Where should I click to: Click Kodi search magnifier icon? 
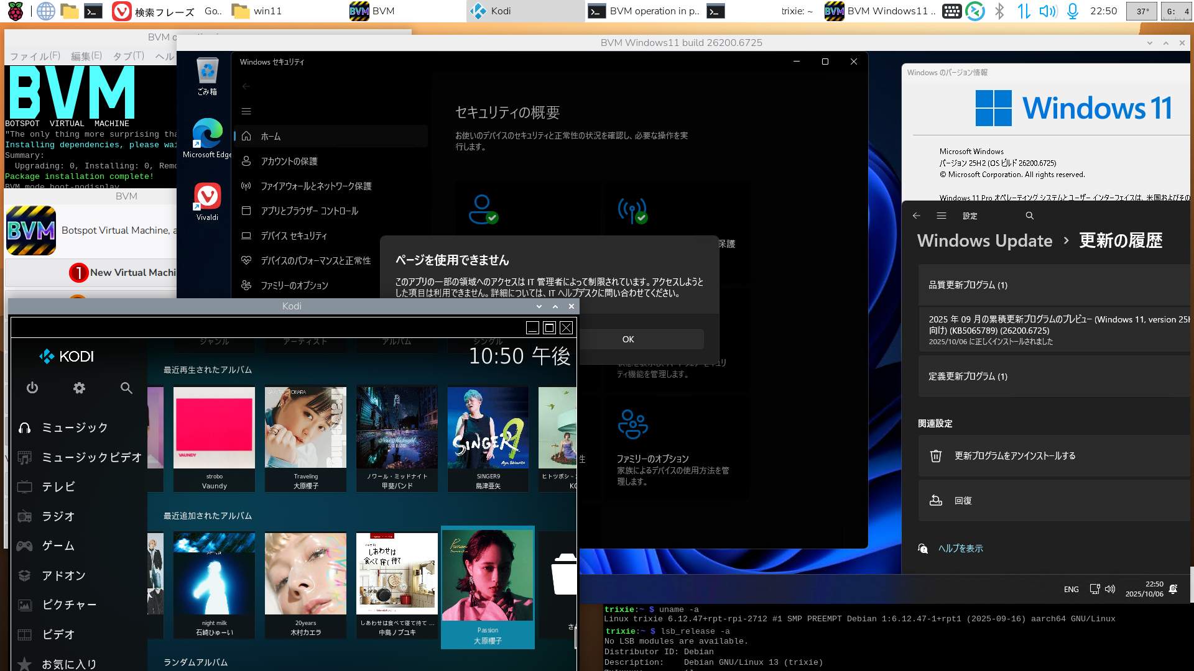tap(126, 388)
